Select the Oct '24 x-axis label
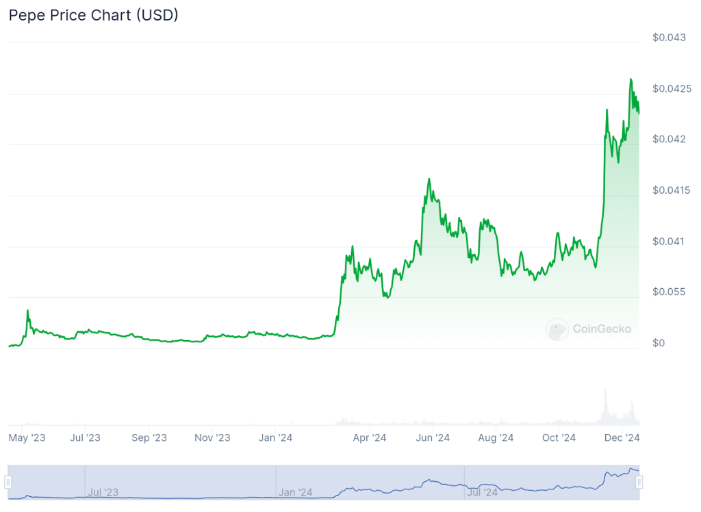Screen dimensions: 701x512 [x=559, y=437]
